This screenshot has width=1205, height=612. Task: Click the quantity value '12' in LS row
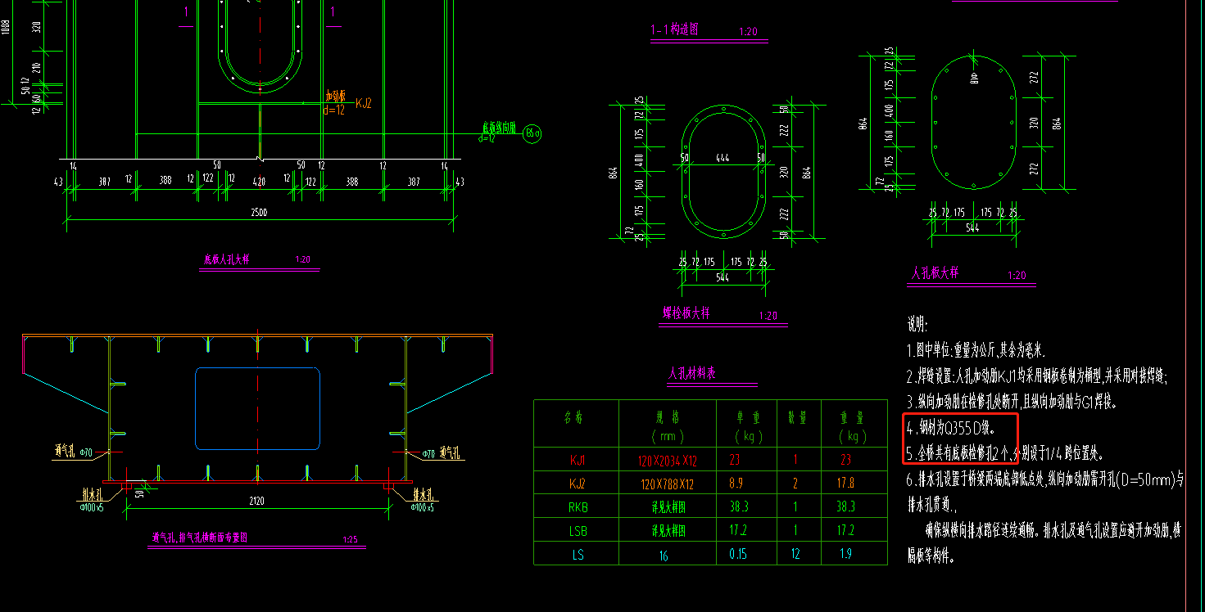click(x=795, y=555)
